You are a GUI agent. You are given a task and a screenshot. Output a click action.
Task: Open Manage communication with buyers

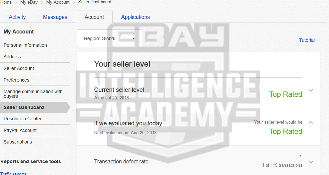(x=33, y=94)
